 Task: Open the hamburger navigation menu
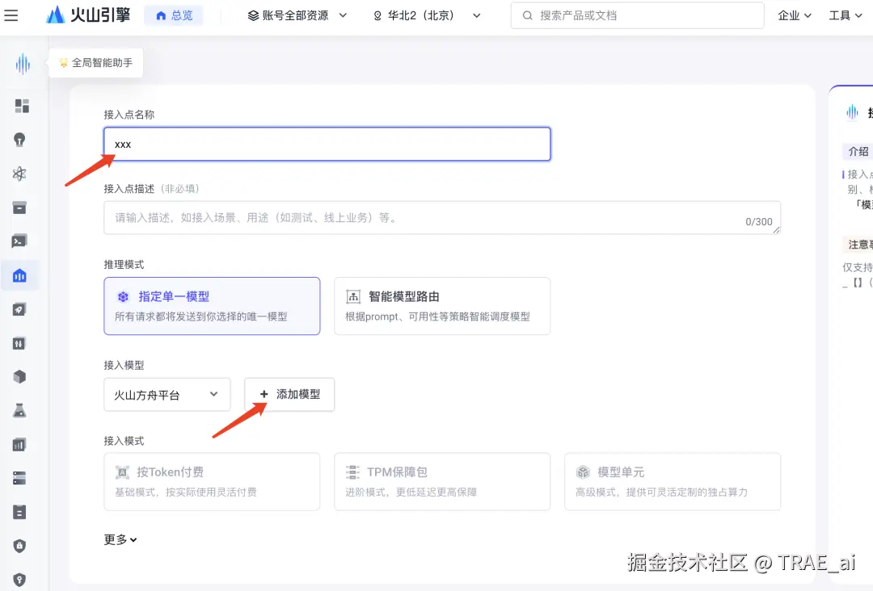[x=11, y=15]
